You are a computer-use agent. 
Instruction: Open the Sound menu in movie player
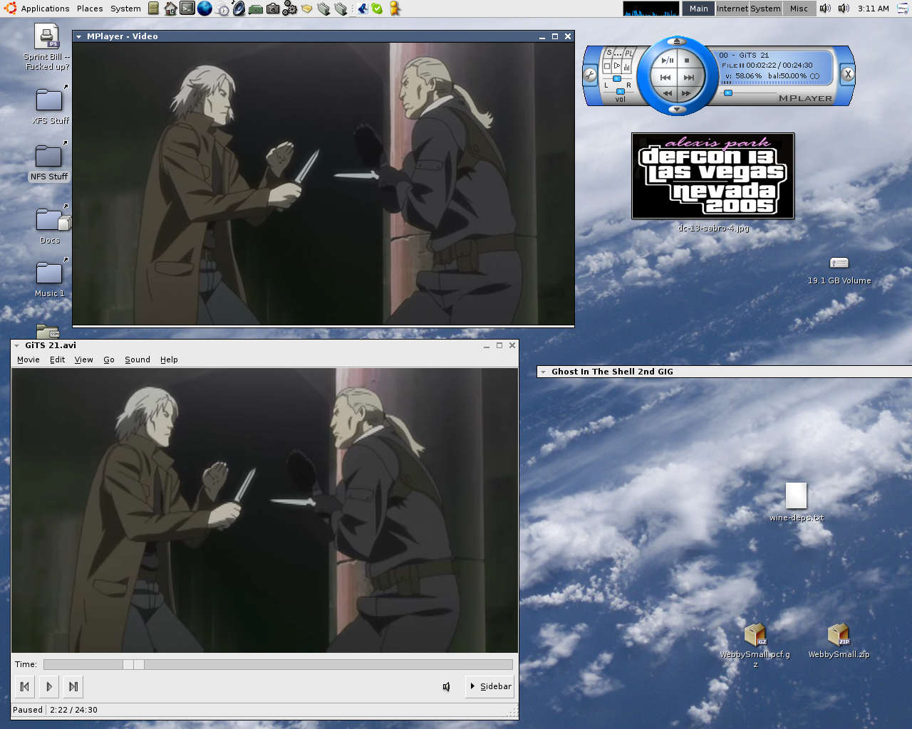click(x=138, y=360)
